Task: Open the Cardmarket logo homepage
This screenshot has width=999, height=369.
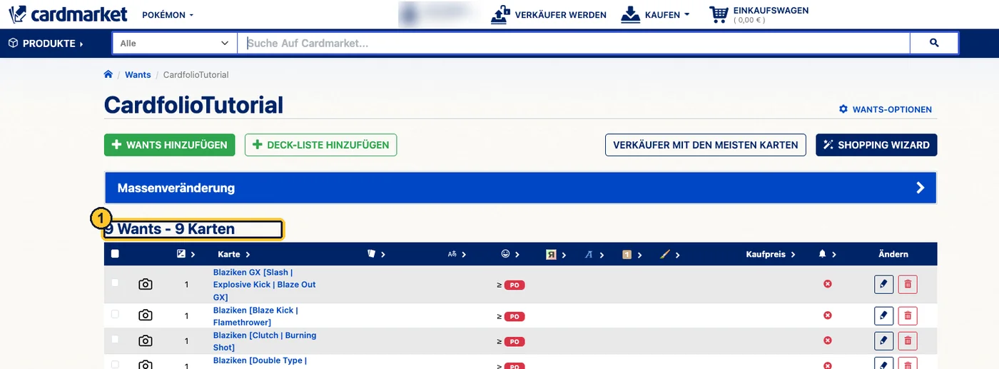Action: coord(69,14)
